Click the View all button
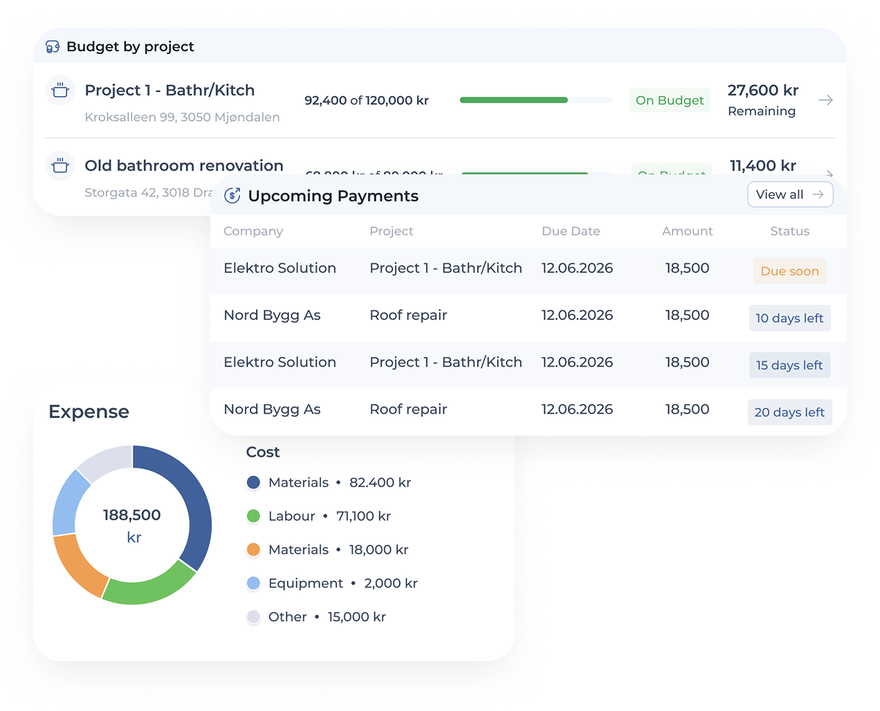This screenshot has height=711, width=880. pos(790,194)
